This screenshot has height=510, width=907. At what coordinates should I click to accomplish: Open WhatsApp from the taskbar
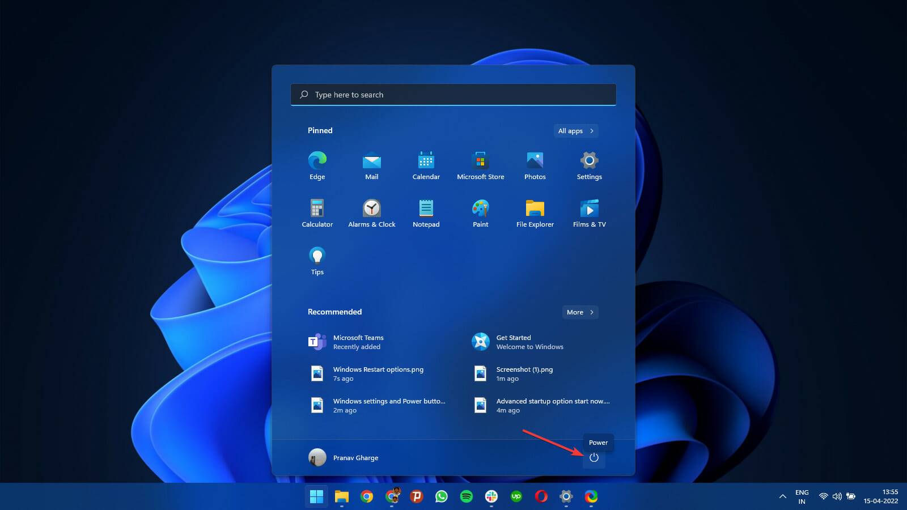coord(442,497)
